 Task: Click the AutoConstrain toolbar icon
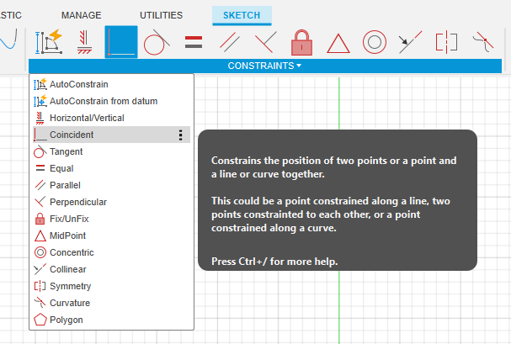coord(48,41)
